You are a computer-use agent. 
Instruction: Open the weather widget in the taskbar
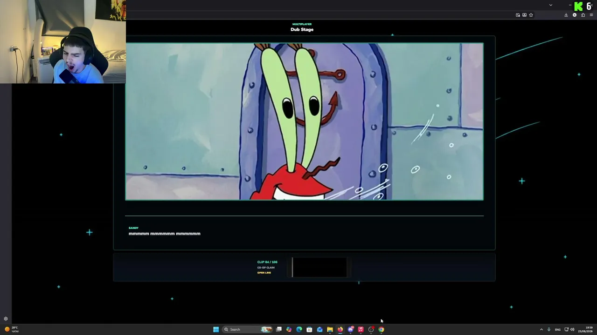pyautogui.click(x=11, y=329)
